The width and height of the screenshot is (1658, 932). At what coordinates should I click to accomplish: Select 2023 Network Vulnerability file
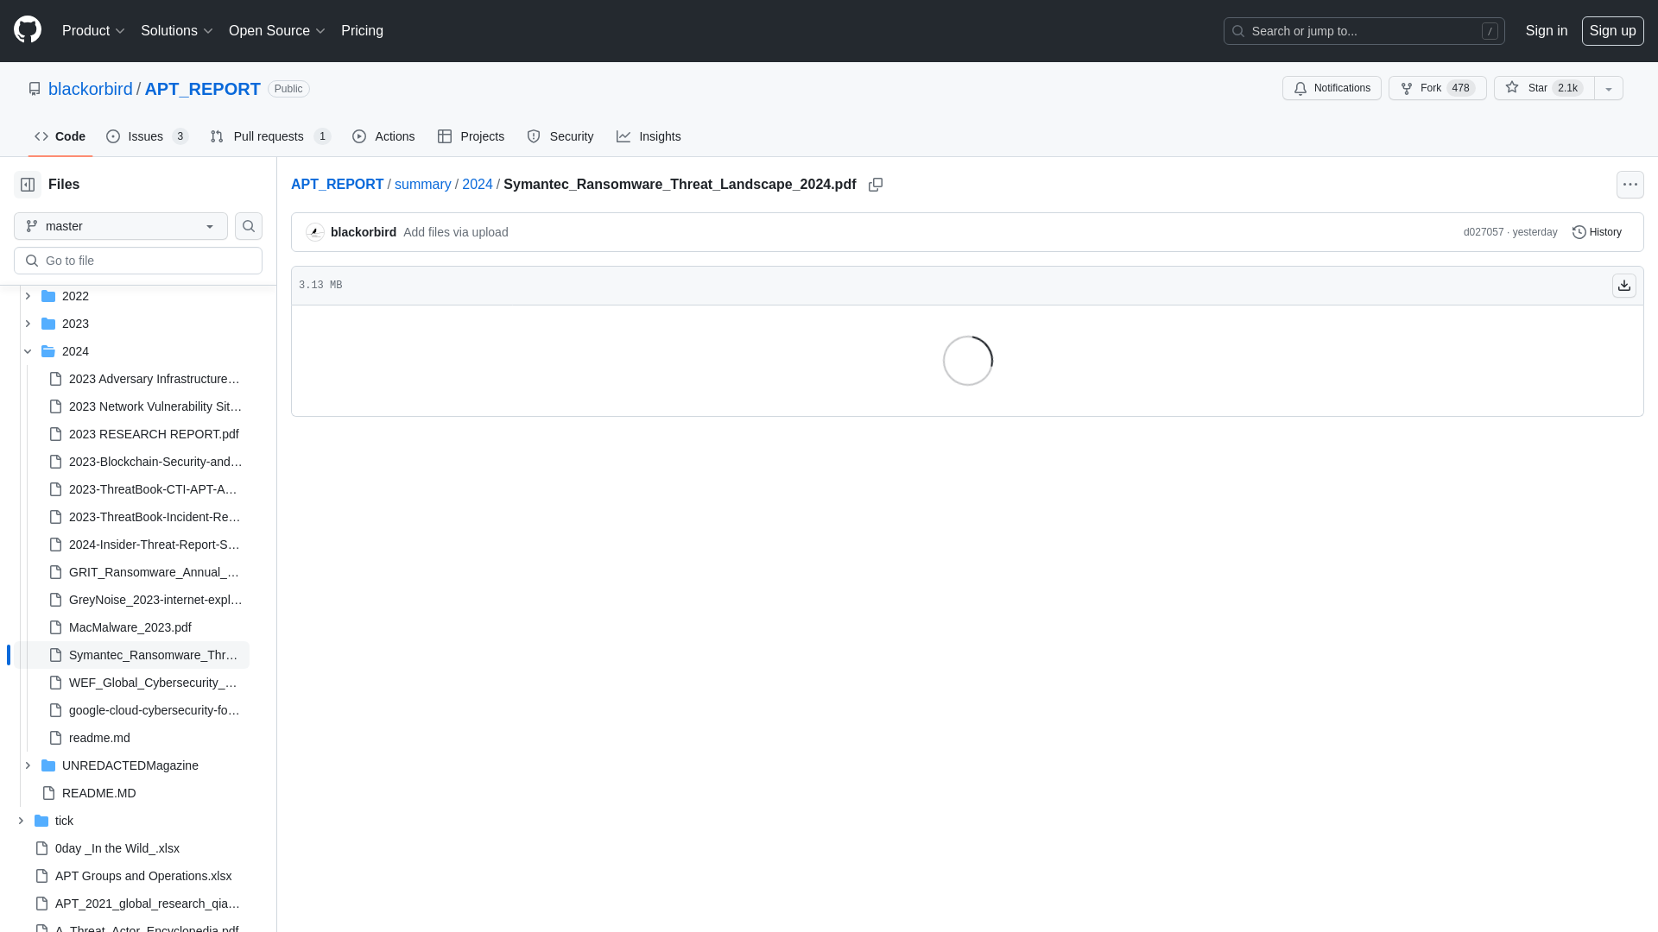pos(155,406)
